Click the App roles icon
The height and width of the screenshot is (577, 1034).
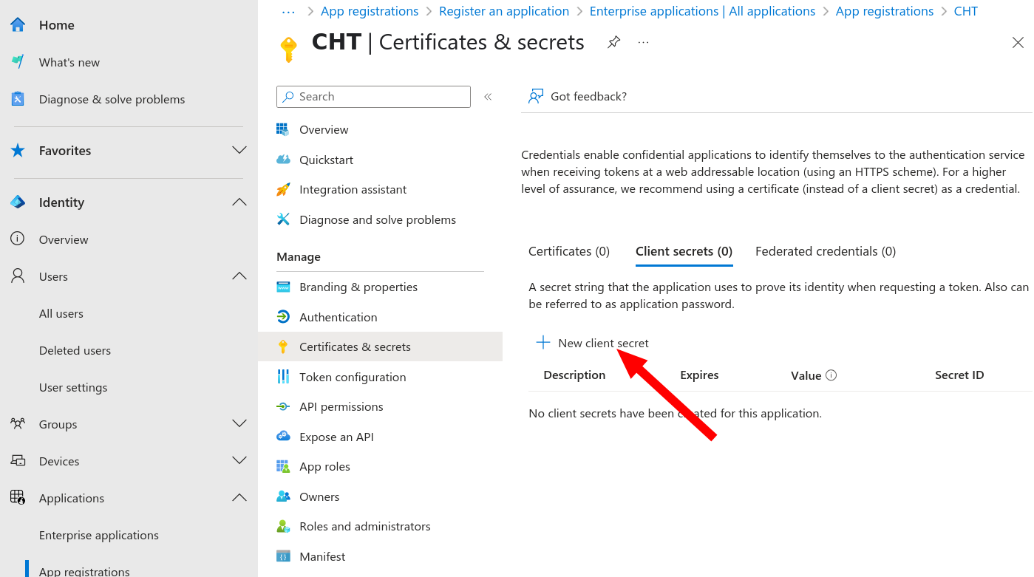pyautogui.click(x=283, y=466)
